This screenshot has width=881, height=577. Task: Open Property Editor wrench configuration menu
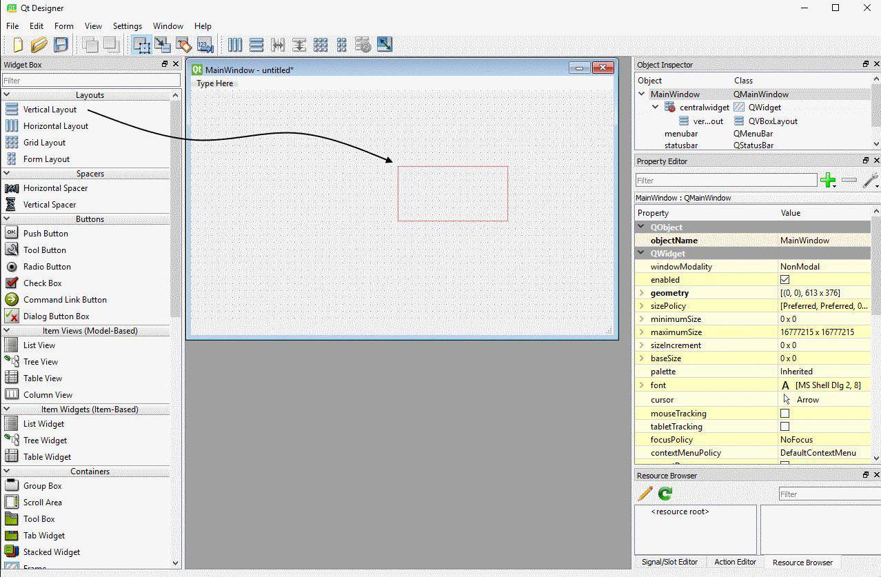pos(871,180)
